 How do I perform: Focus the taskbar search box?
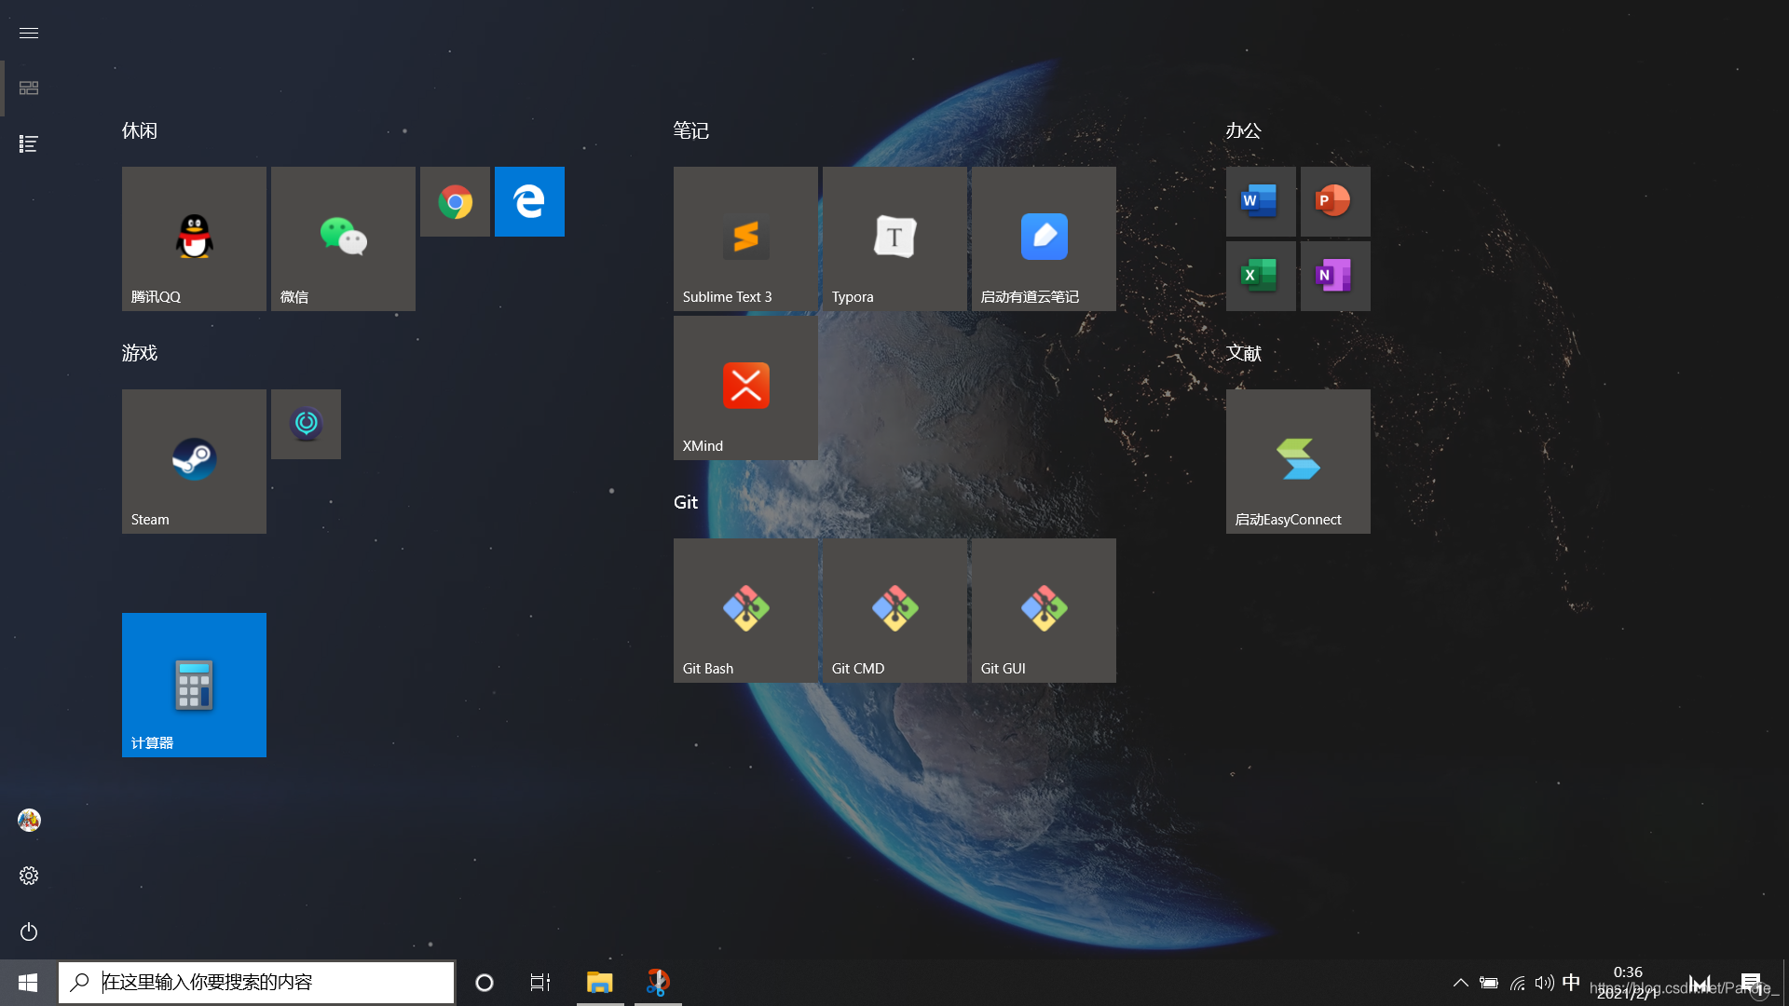[256, 983]
